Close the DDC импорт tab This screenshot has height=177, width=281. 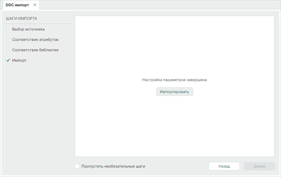(35, 5)
